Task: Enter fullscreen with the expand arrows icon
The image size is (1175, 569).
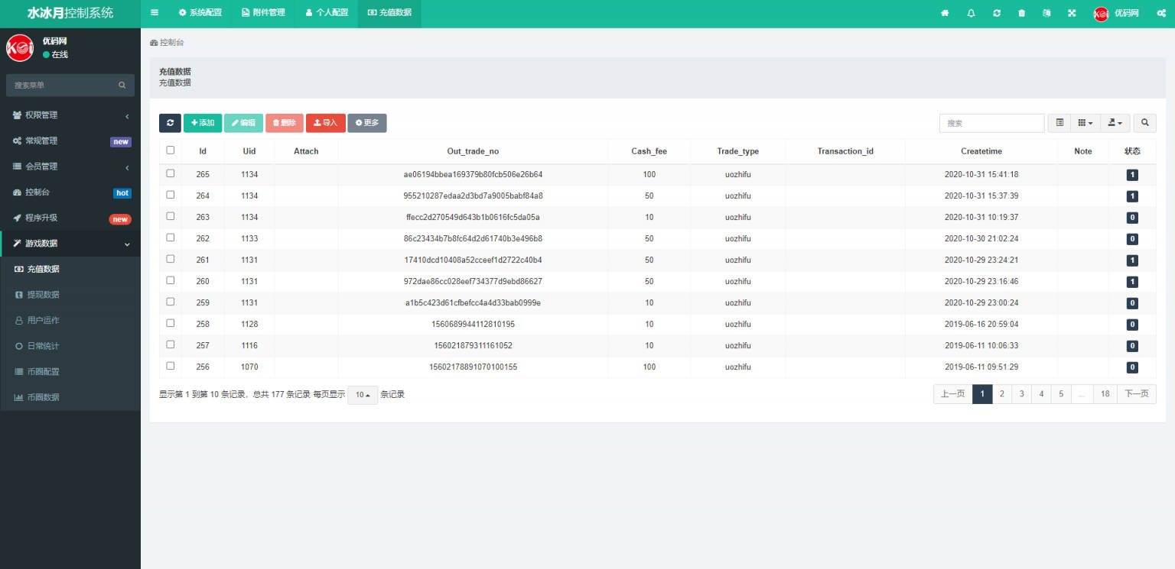Action: [1072, 13]
